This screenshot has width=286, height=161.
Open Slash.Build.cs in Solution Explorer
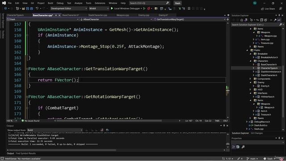[261, 125]
